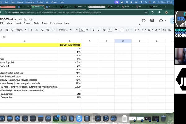The width and height of the screenshot is (186, 124).
Task: Select column B header
Action: pyautogui.click(x=70, y=41)
